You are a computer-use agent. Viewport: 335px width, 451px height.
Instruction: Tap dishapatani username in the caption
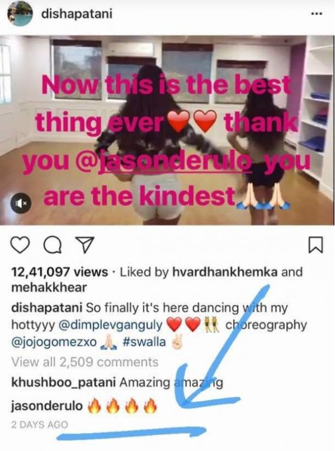[46, 308]
